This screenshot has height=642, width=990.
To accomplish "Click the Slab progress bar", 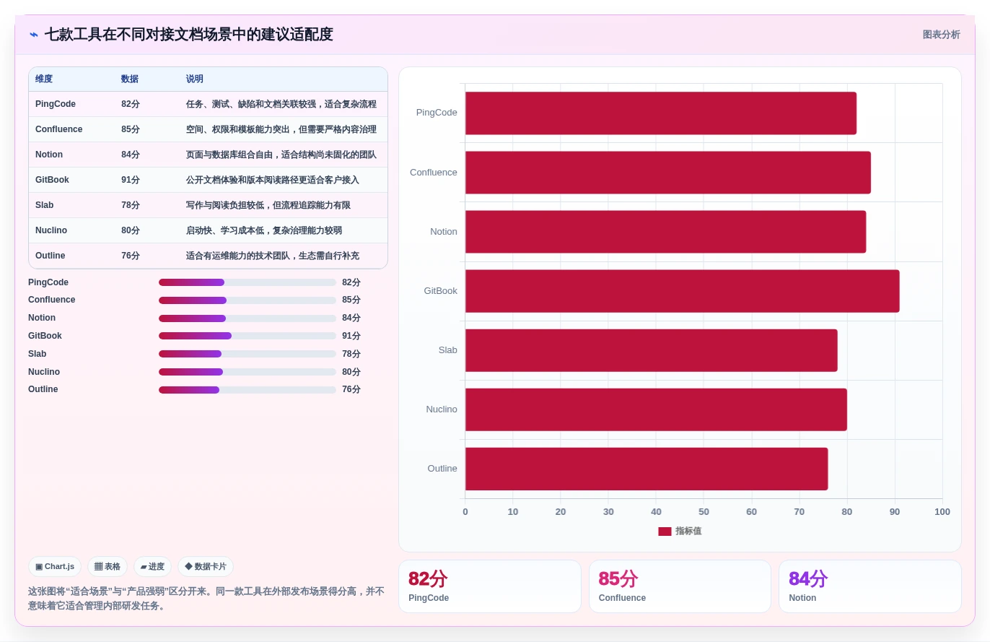I will click(247, 354).
